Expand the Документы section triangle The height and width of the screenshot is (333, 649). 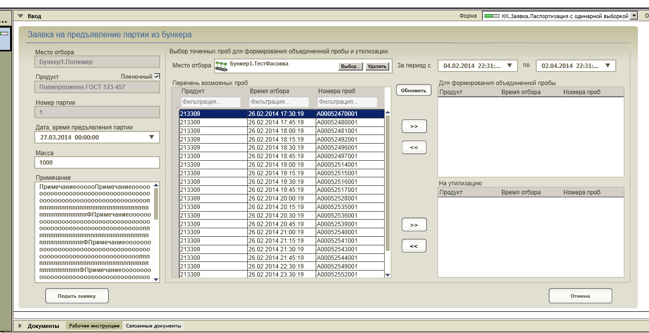click(x=21, y=326)
